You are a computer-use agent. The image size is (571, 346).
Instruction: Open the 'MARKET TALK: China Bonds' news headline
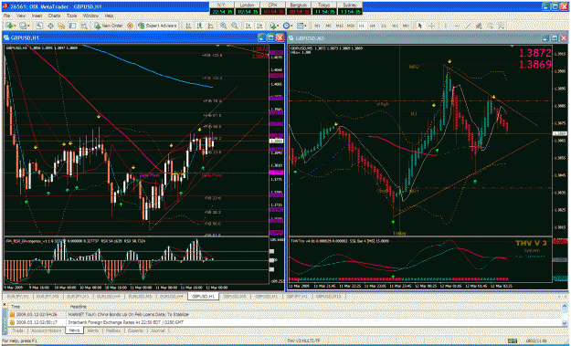coord(128,314)
